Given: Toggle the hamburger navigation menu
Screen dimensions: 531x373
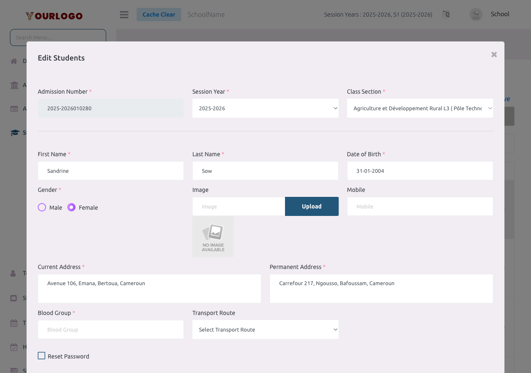Looking at the screenshot, I should pos(124,14).
